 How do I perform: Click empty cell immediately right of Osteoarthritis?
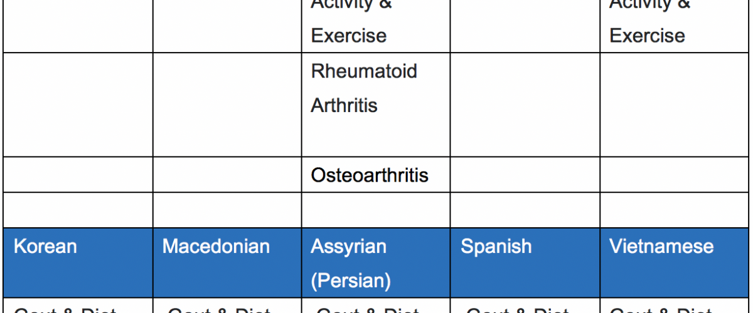point(525,175)
